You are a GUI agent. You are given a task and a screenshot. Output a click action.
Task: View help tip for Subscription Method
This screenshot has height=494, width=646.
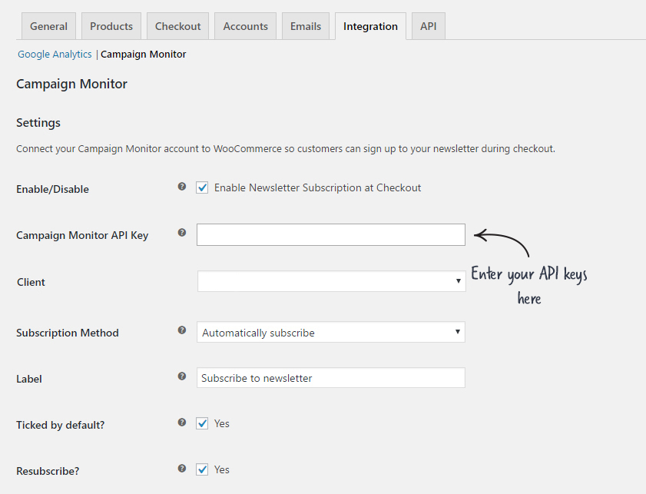coord(182,330)
